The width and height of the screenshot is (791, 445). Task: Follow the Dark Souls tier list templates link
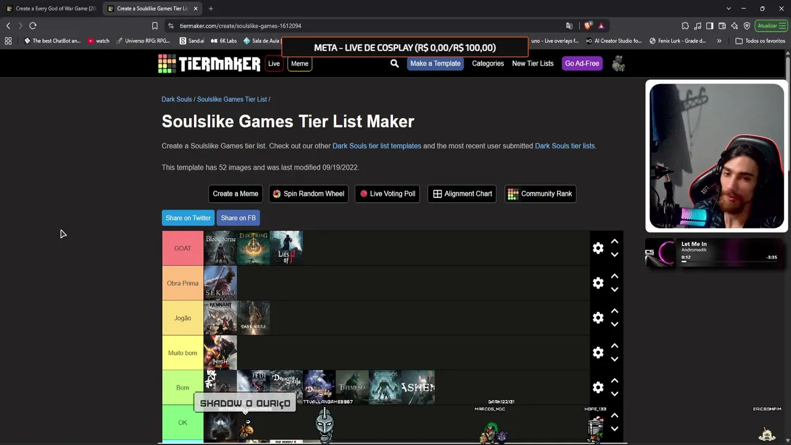(377, 146)
